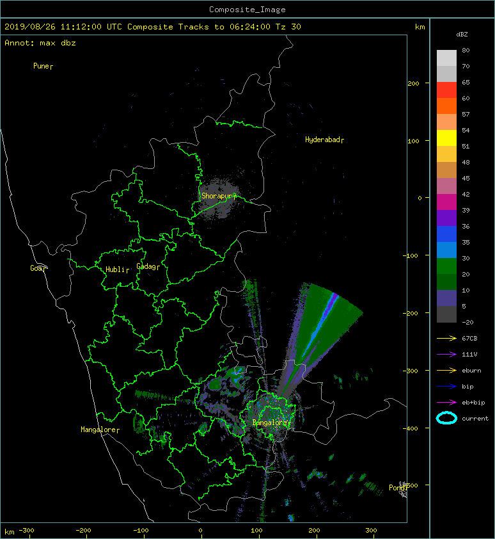
Task: Click the dBZ scale heading
Action: coord(462,35)
